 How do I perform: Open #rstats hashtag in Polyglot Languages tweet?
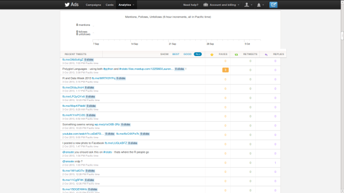click(x=123, y=69)
